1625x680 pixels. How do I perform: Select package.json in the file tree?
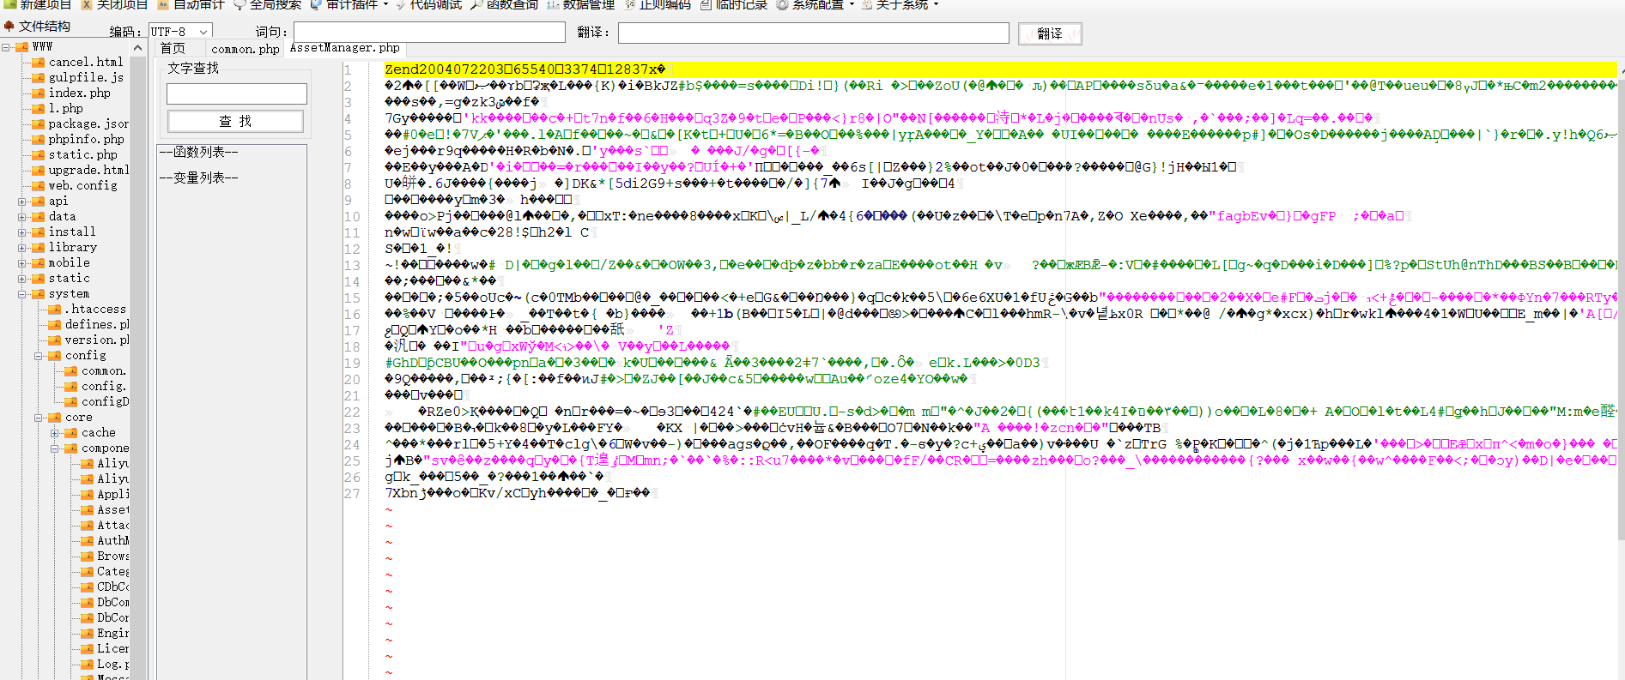pos(88,123)
